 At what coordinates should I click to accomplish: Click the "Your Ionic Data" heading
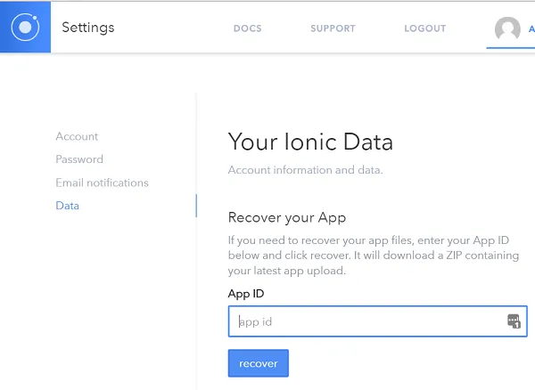(310, 142)
